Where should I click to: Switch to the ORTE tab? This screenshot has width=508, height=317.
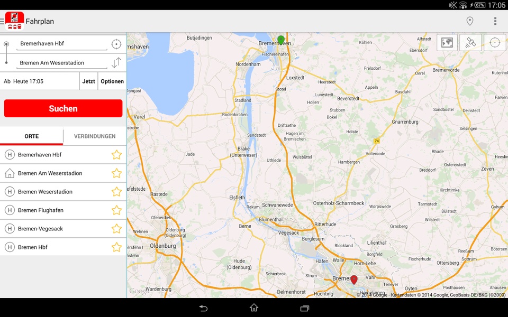click(x=31, y=136)
